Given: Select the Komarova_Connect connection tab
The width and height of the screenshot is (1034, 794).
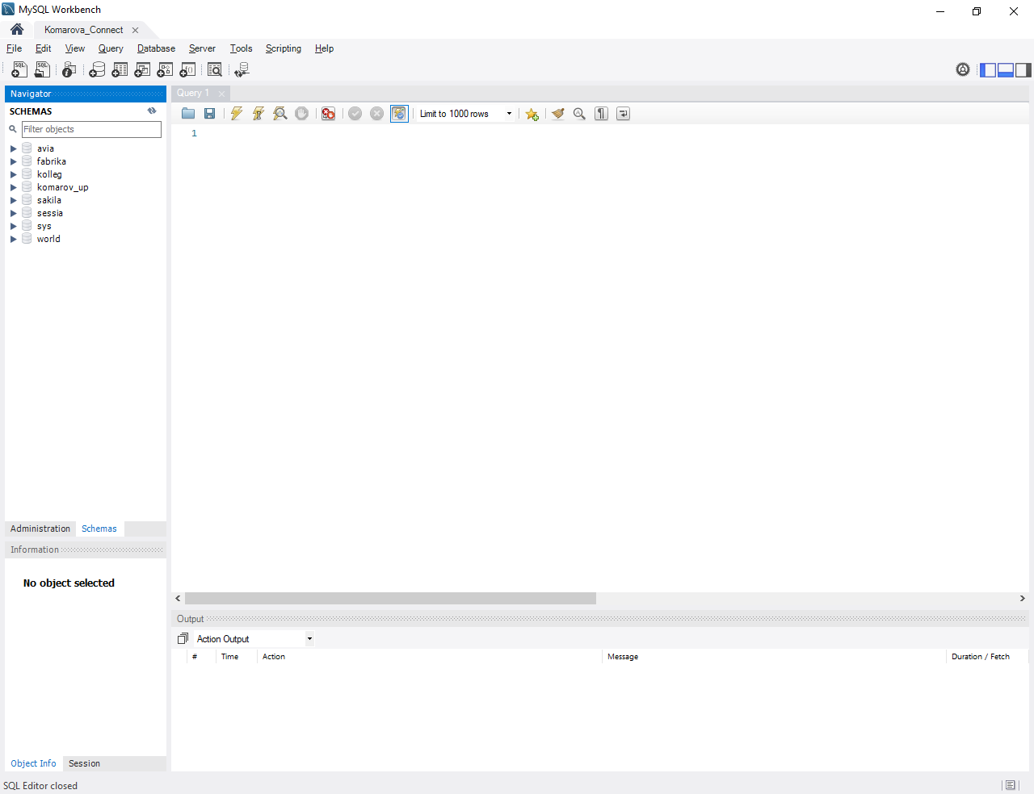Looking at the screenshot, I should click(x=83, y=30).
